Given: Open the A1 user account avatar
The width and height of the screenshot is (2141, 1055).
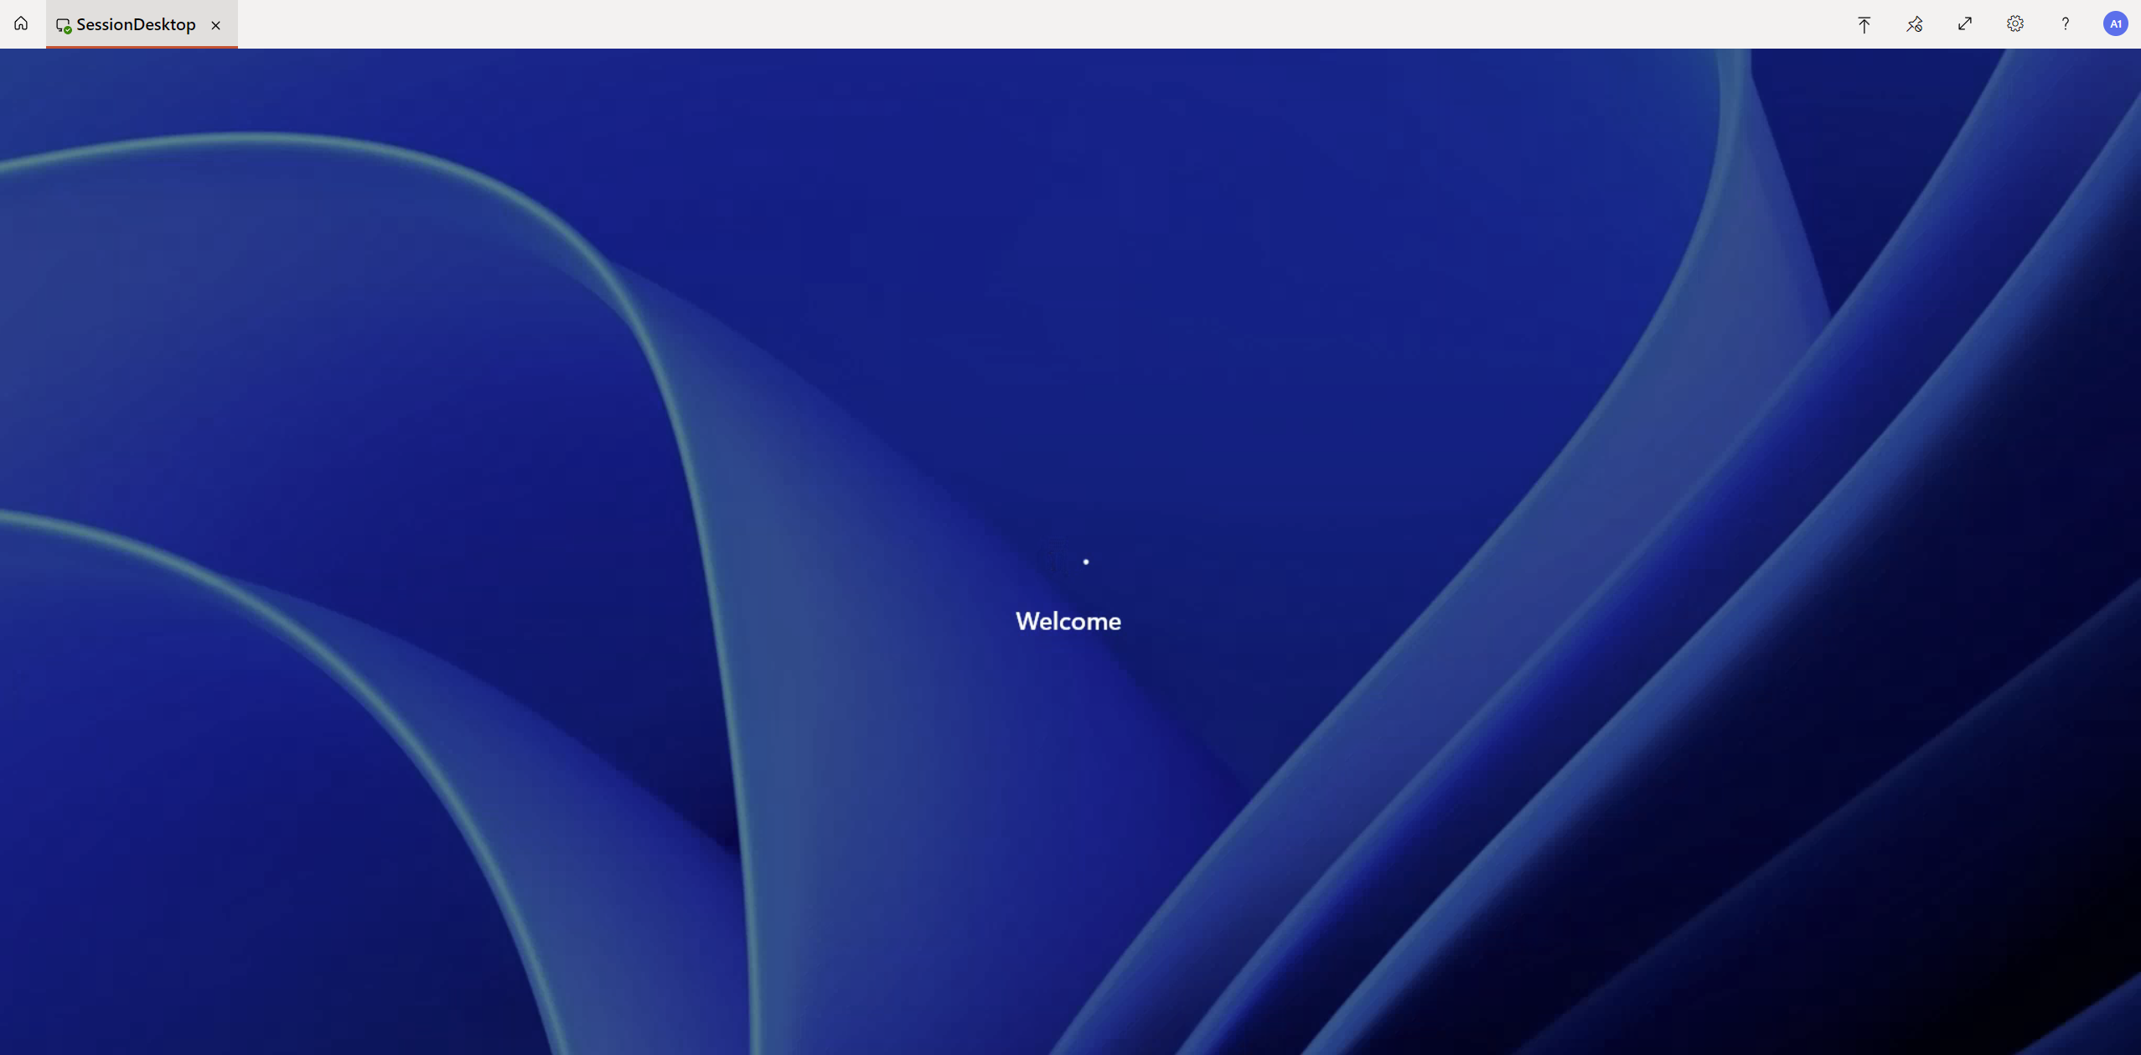Looking at the screenshot, I should click(x=2115, y=23).
